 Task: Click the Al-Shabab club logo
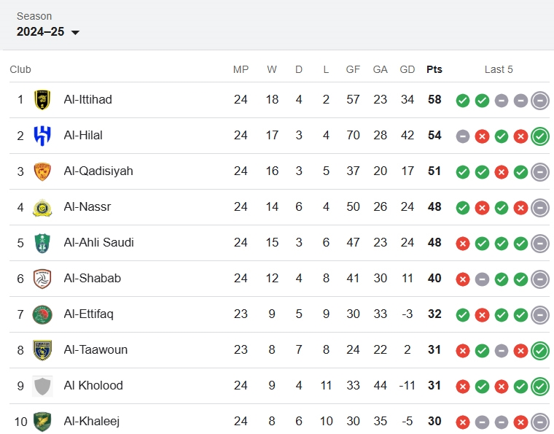click(42, 279)
